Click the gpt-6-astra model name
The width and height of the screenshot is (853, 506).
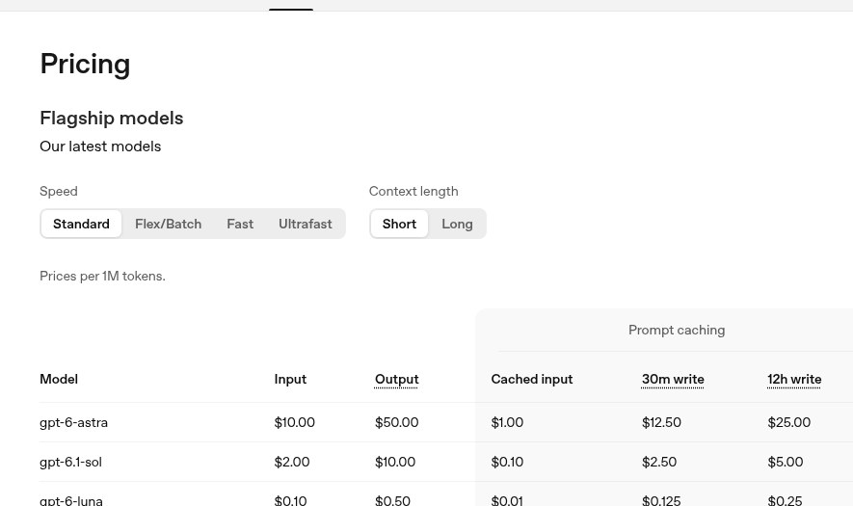coord(73,422)
